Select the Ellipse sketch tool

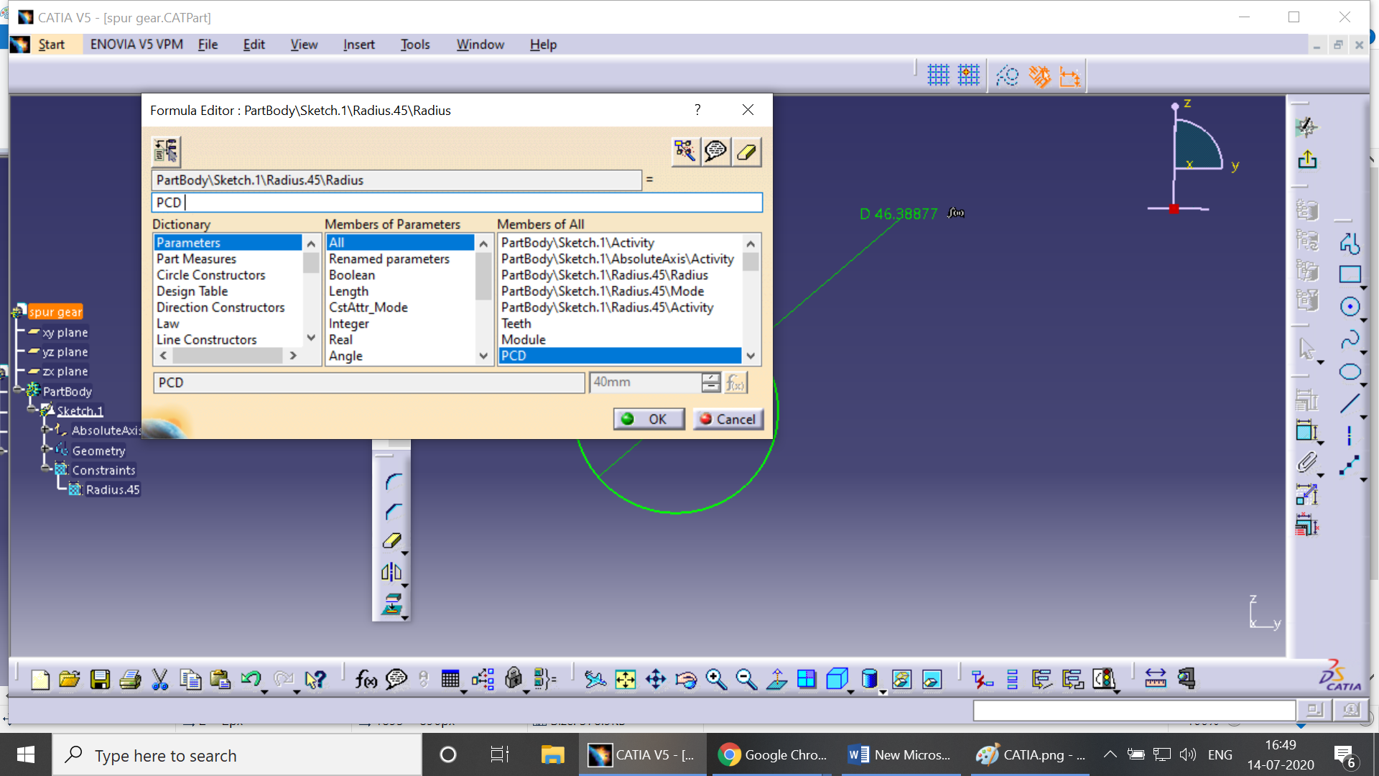pos(1350,371)
